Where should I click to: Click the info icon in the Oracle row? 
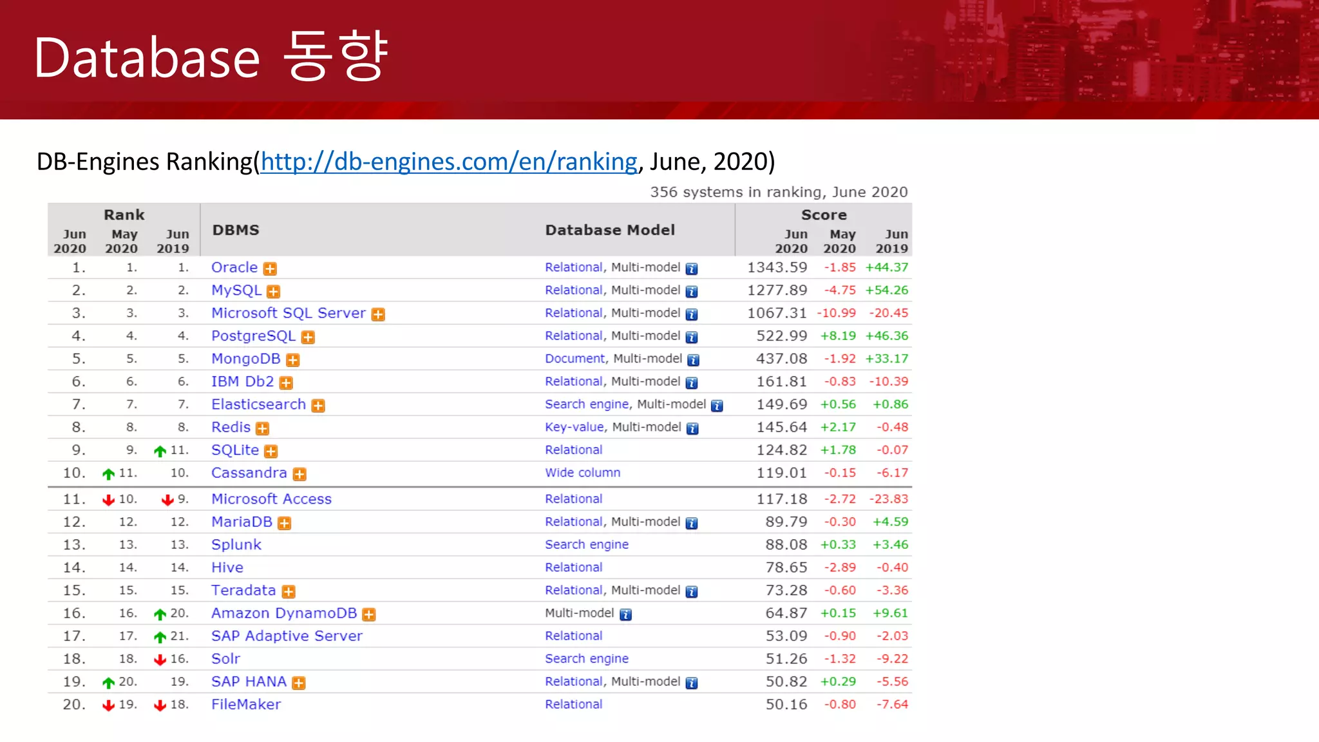coord(692,269)
